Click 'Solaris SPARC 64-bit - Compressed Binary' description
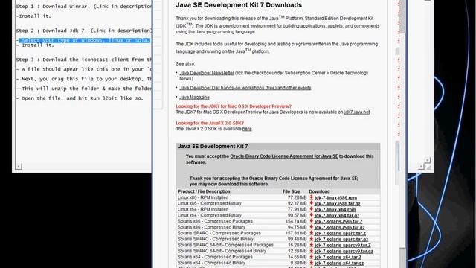Viewport: 476px width, 268px height. [222, 251]
